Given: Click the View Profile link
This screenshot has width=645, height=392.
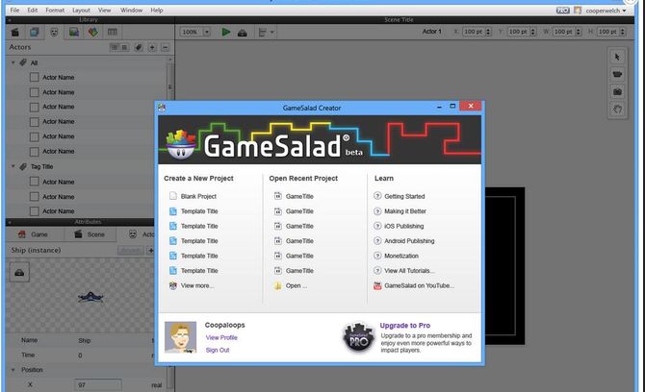Looking at the screenshot, I should tap(221, 337).
